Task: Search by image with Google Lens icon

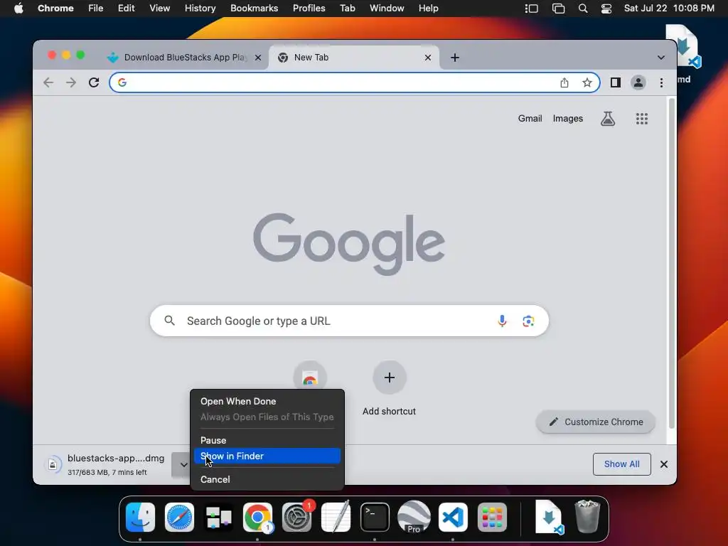Action: pos(528,321)
